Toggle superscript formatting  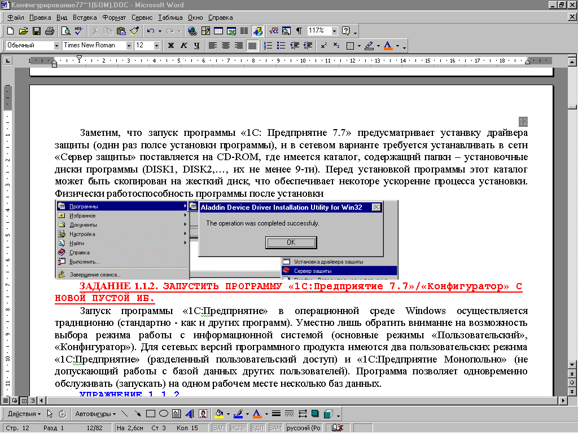click(323, 46)
